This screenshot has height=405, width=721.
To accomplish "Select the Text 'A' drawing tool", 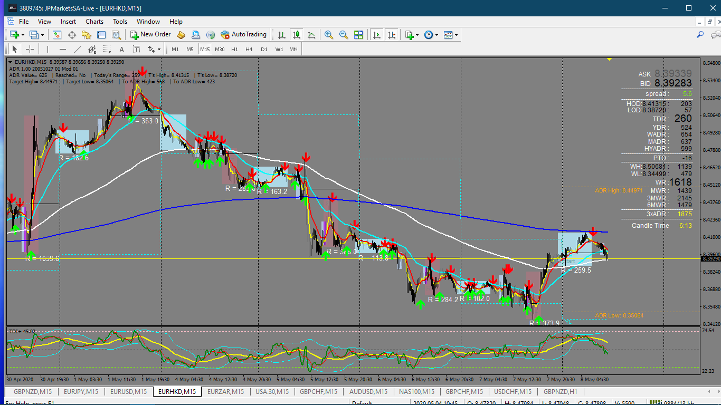I will (121, 49).
